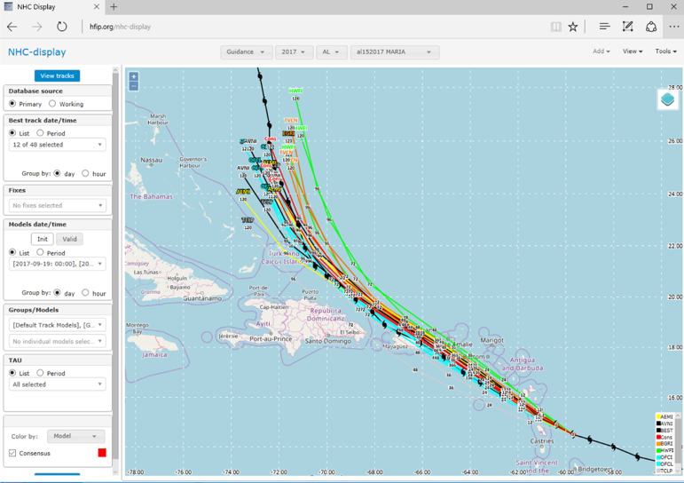
Task: Open the Color by Model dropdown
Action: point(75,436)
